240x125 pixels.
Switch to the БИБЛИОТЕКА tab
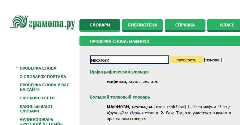pyautogui.click(x=142, y=25)
